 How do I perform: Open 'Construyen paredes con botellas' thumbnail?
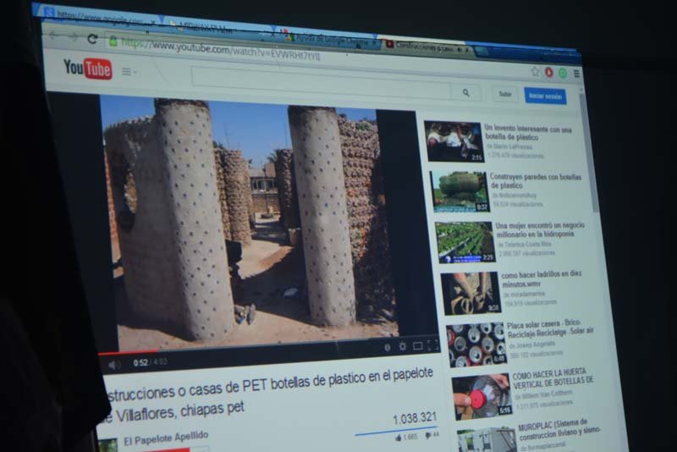(458, 191)
